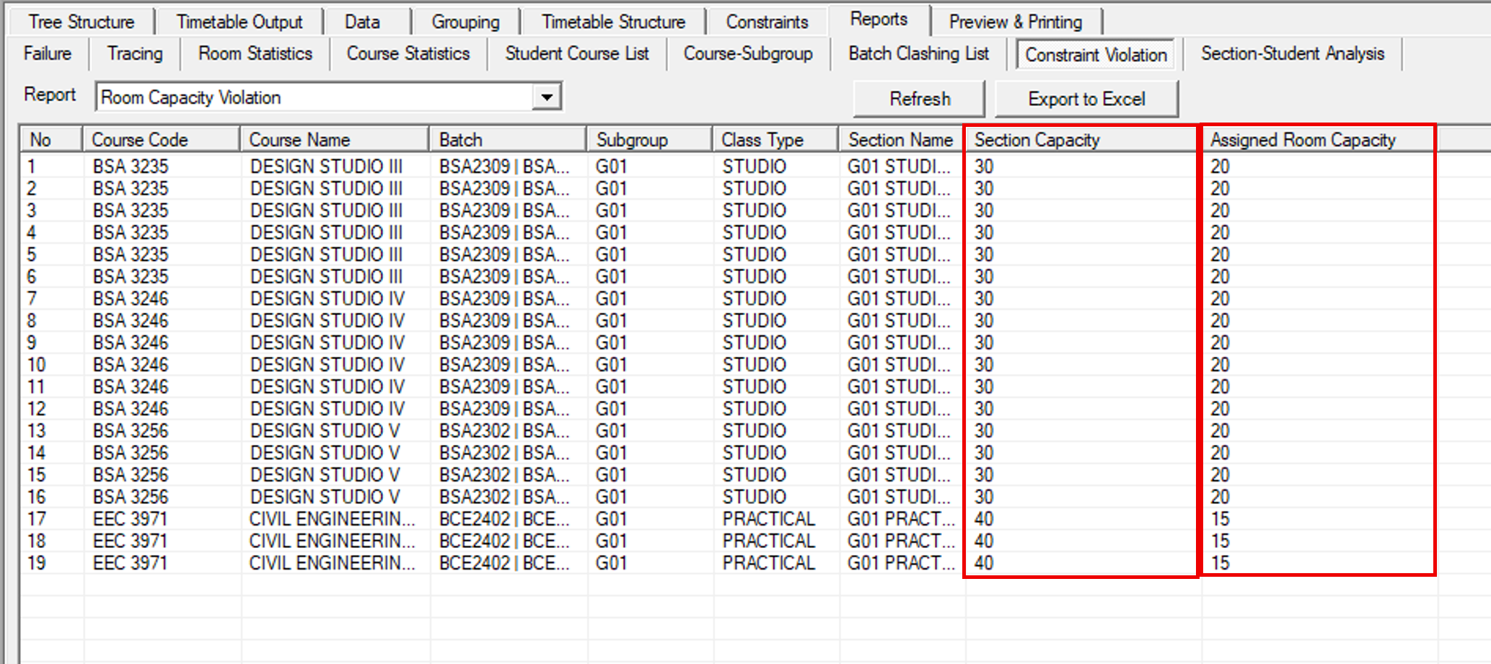
Task: Click section capacity 40 in row 17
Action: coord(984,519)
